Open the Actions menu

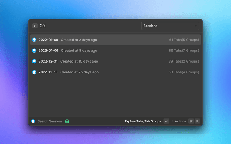pos(180,121)
